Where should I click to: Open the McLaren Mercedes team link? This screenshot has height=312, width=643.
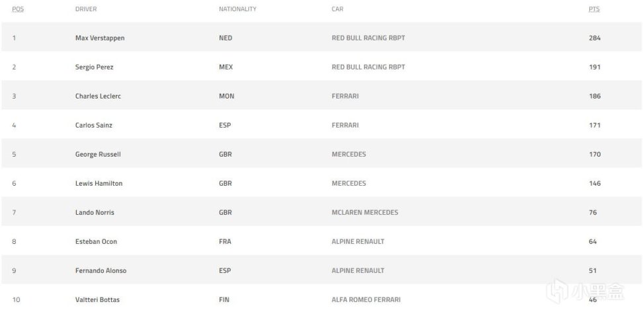(364, 212)
